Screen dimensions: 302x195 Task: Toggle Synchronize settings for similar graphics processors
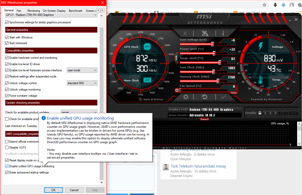click(x=7, y=22)
